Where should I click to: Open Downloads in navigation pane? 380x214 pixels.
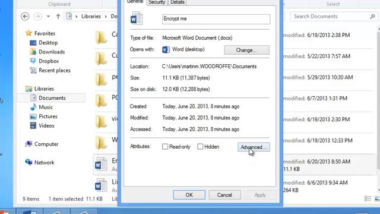[x=52, y=52]
